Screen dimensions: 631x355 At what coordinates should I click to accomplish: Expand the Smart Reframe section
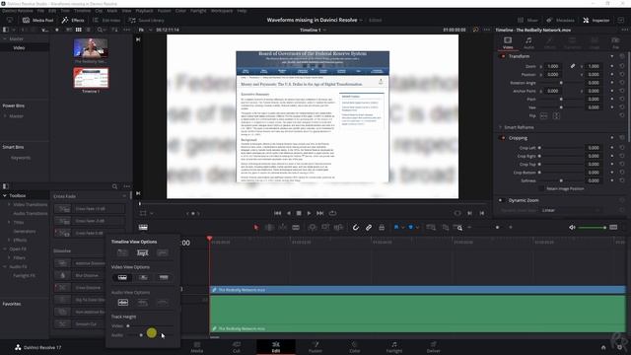[x=500, y=127]
